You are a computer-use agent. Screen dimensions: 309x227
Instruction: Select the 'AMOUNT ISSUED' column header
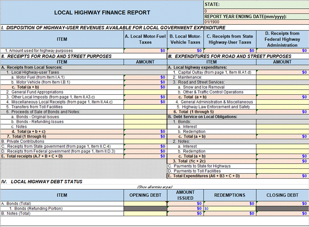pos(185,195)
